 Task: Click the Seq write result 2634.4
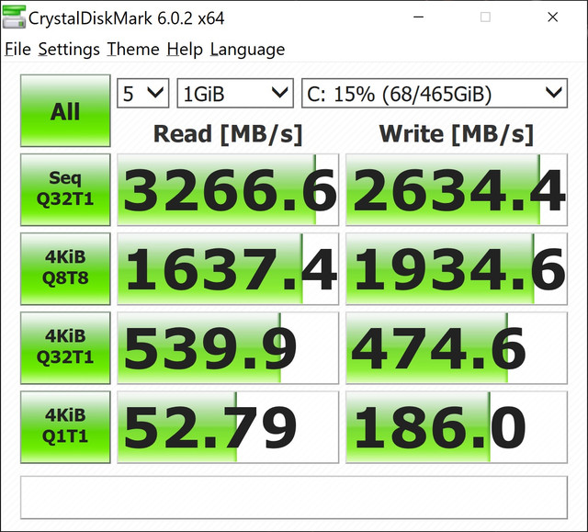(x=457, y=189)
